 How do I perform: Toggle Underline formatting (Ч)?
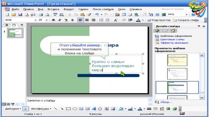tap(66, 20)
